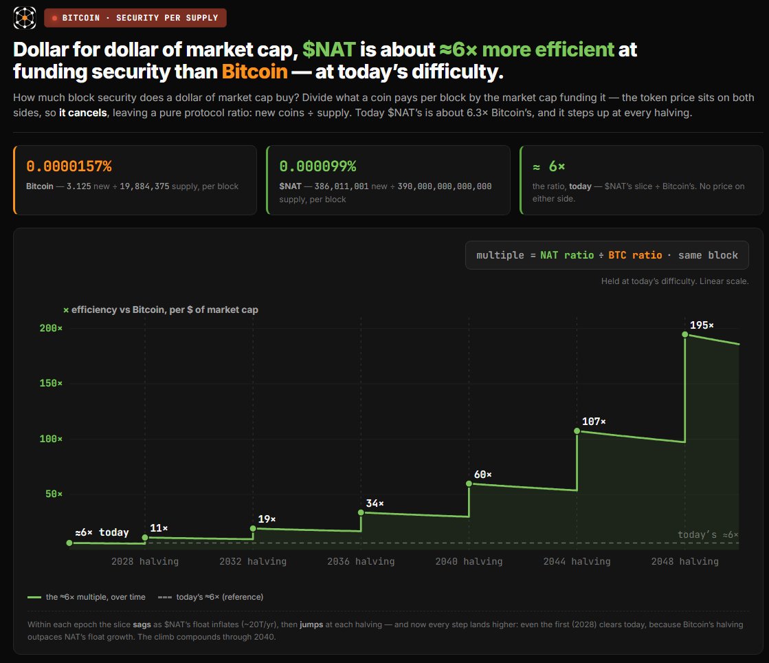Click the 11× data point marker

(145, 538)
